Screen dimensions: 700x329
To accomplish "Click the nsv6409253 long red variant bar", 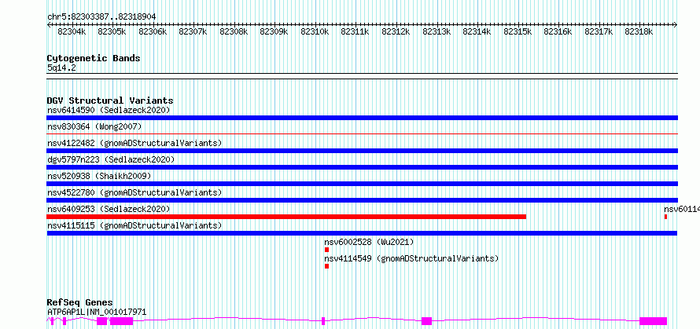I will pyautogui.click(x=286, y=217).
